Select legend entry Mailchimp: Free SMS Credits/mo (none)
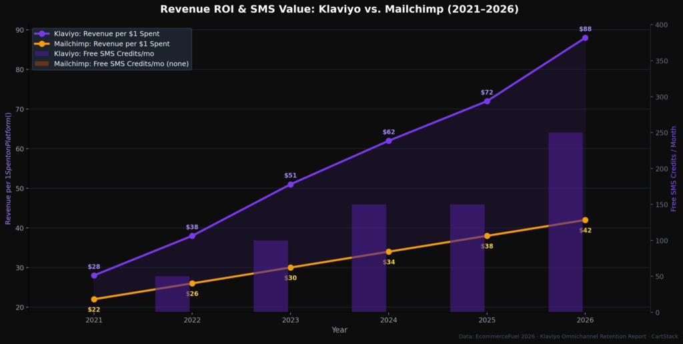Image resolution: width=683 pixels, height=344 pixels. [111, 63]
